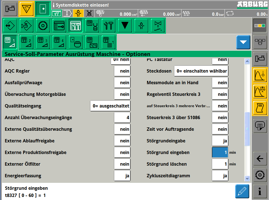Click the gear icon in right sidebar
This screenshot has height=200, width=269.
pyautogui.click(x=260, y=175)
